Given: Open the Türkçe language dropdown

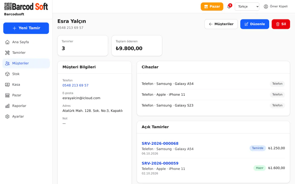Looking at the screenshot, I should (247, 6).
